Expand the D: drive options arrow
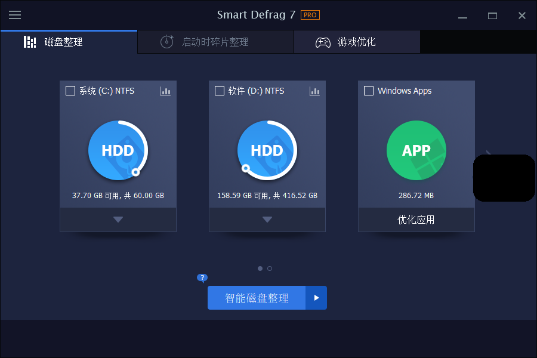Image resolution: width=537 pixels, height=358 pixels. point(267,220)
